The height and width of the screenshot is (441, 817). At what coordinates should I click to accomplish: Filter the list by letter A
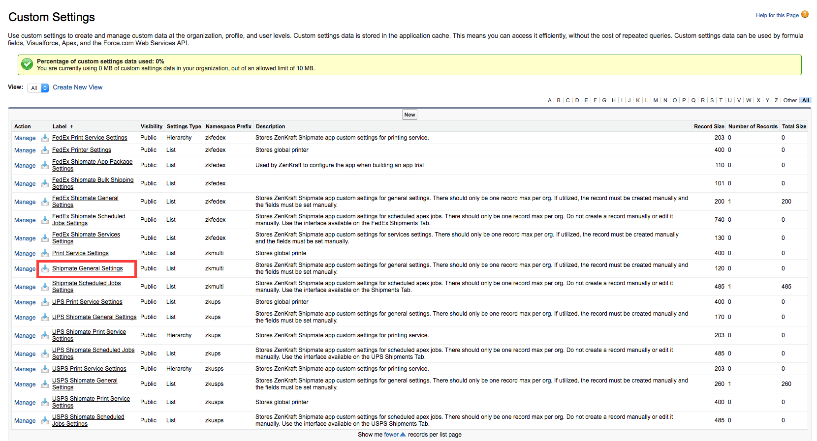point(550,100)
